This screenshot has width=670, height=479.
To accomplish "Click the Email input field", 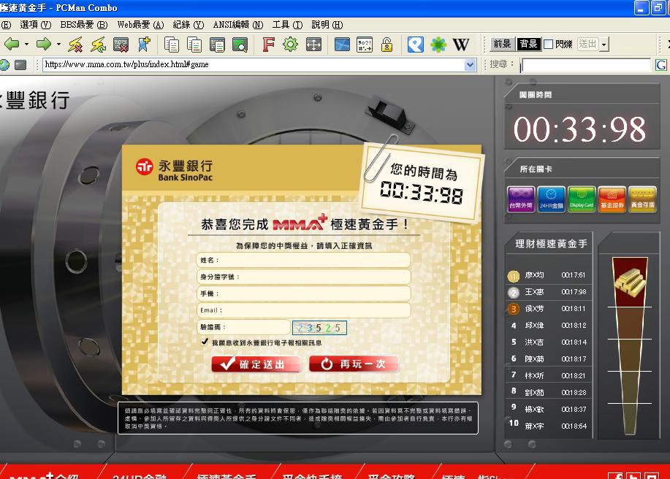I will click(x=303, y=310).
